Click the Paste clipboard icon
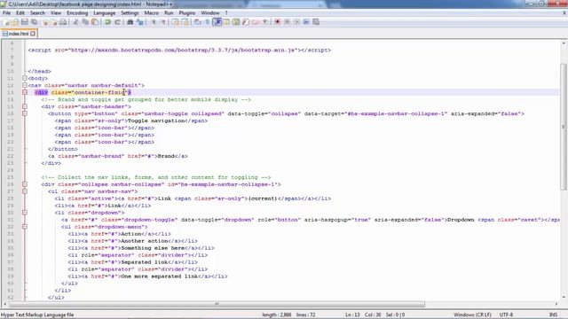The image size is (568, 319). (x=95, y=22)
